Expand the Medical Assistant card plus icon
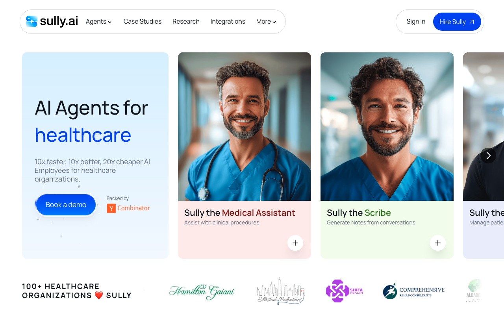Screen dimensions: 504x315 (295, 243)
